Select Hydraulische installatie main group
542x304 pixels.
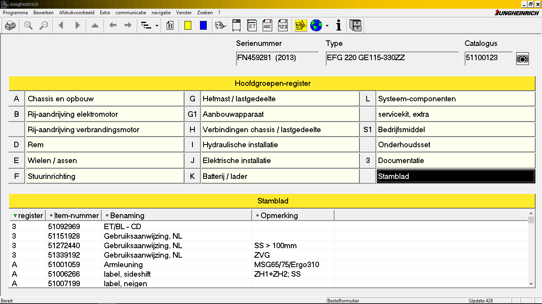[280, 145]
